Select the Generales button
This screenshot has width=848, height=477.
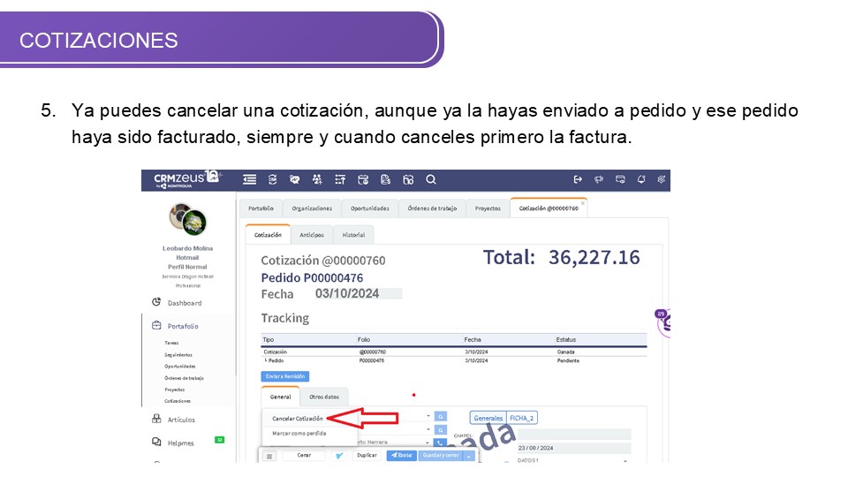tap(488, 418)
